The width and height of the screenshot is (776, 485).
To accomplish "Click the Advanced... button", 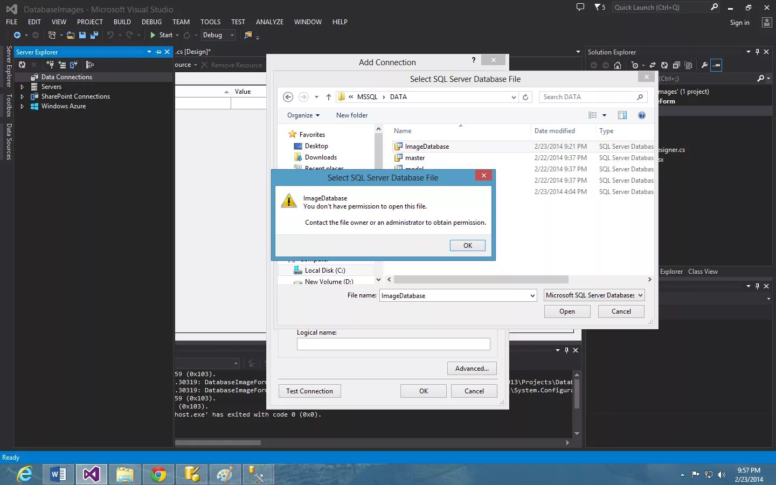I will tap(472, 369).
